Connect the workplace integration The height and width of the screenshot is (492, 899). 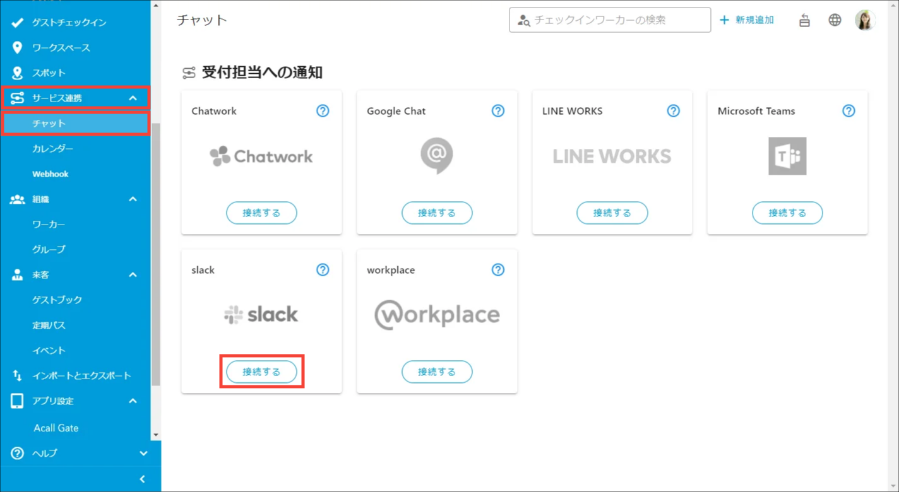click(x=437, y=372)
